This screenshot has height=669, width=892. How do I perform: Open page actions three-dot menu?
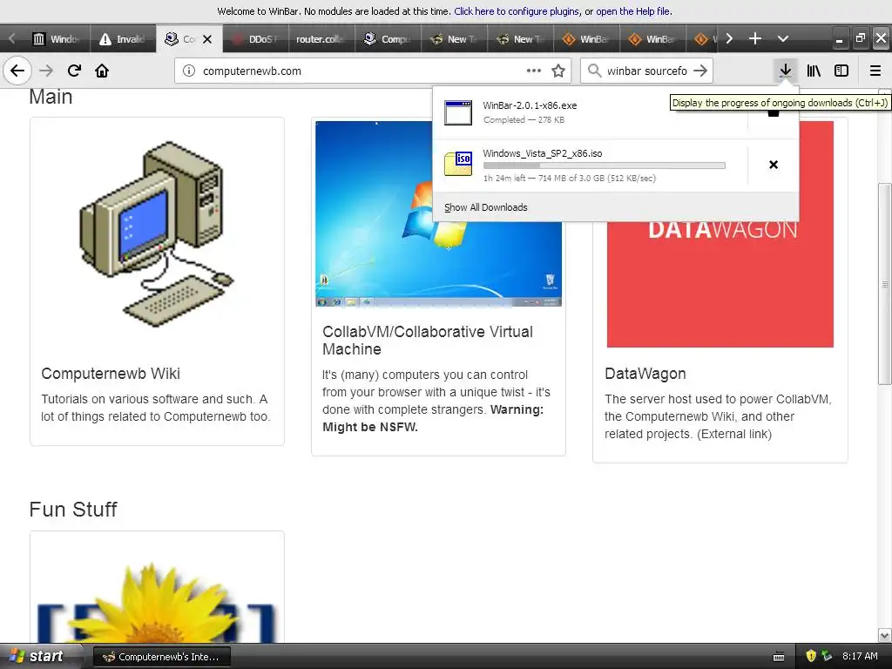(x=534, y=71)
